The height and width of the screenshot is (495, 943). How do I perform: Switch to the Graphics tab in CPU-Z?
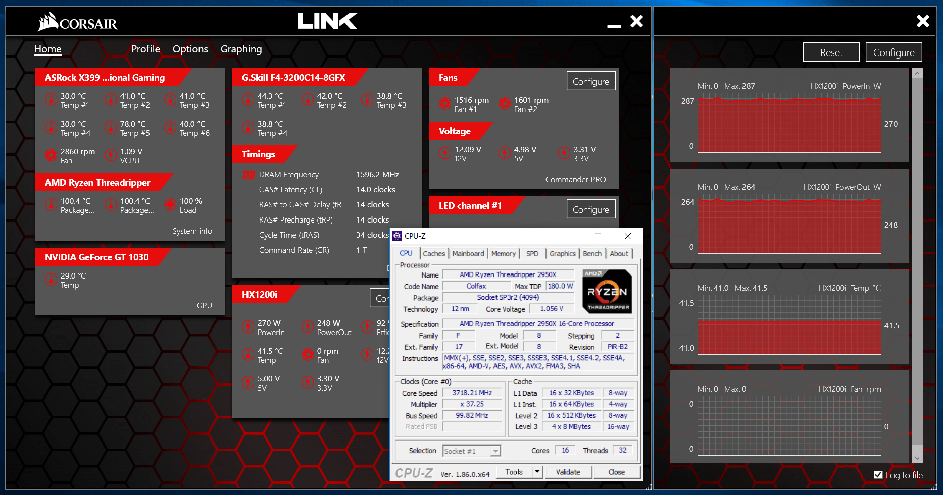pyautogui.click(x=563, y=254)
